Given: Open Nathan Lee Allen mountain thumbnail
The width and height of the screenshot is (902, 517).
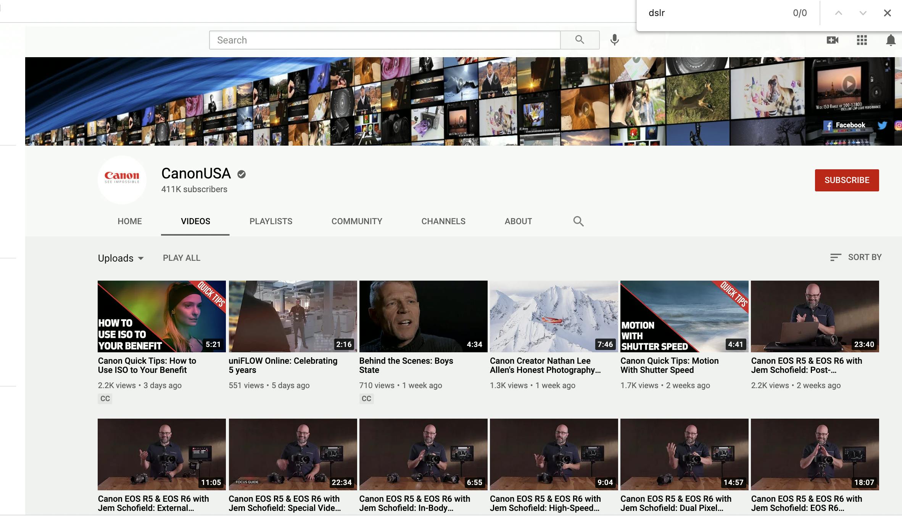Looking at the screenshot, I should click(x=554, y=316).
